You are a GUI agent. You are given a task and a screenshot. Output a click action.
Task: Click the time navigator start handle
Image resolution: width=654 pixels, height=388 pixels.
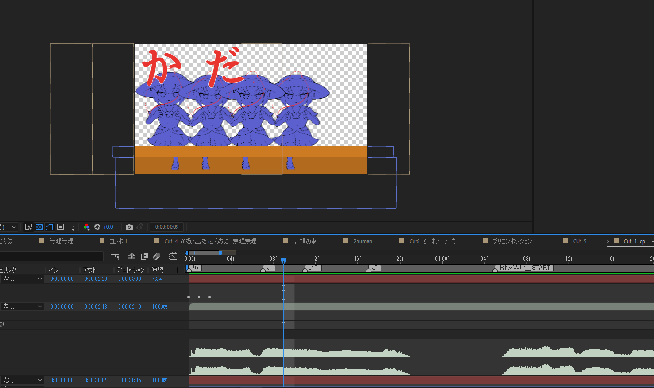click(187, 253)
